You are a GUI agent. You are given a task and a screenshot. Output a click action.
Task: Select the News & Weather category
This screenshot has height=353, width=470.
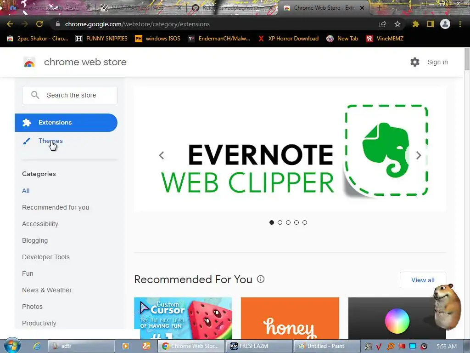click(47, 290)
